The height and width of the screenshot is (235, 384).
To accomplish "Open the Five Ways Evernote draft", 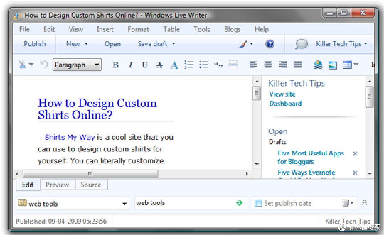I will tap(306, 173).
